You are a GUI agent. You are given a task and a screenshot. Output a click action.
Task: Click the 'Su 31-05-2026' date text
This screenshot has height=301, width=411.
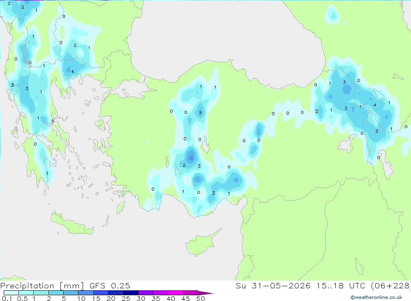pos(273,285)
